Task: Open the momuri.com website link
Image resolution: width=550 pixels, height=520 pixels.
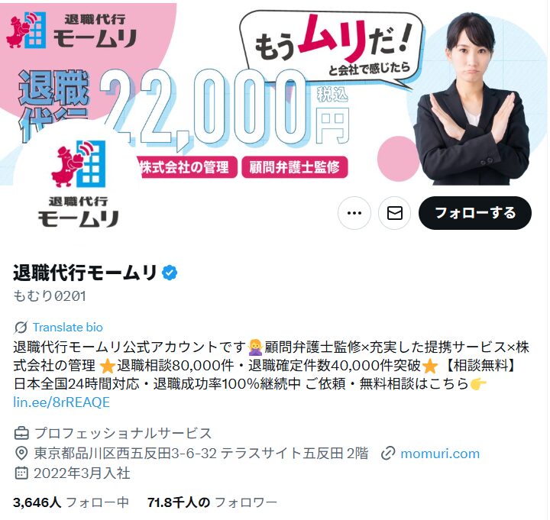Action: (x=440, y=454)
